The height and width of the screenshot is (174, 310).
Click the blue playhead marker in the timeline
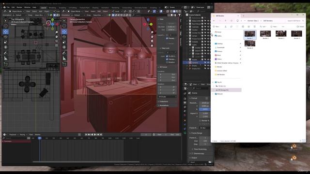(40, 138)
